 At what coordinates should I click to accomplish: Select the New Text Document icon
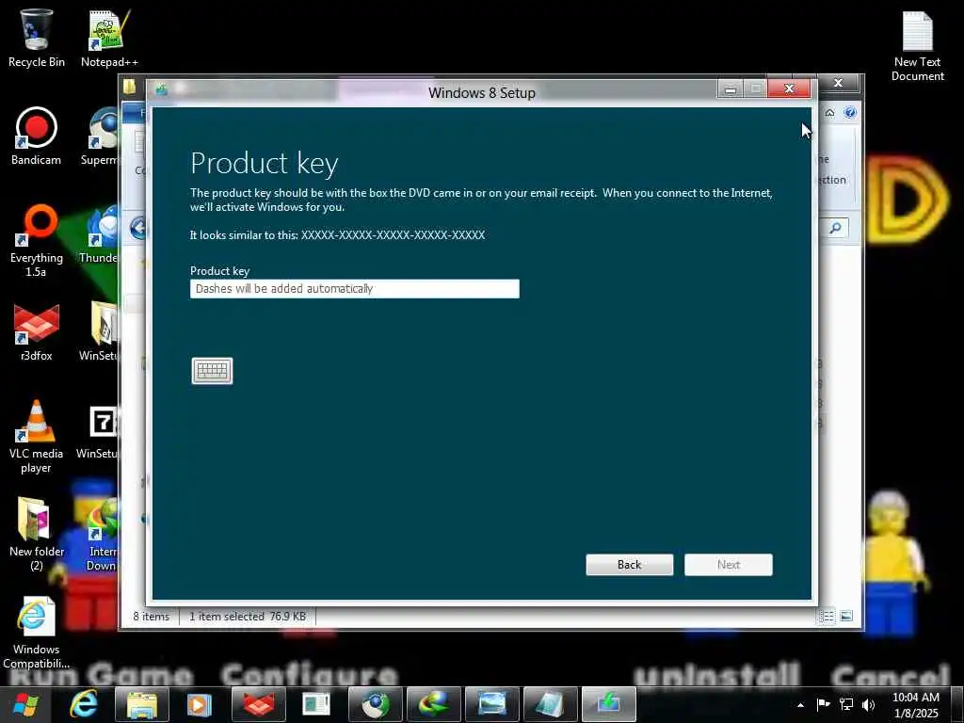pyautogui.click(x=917, y=45)
